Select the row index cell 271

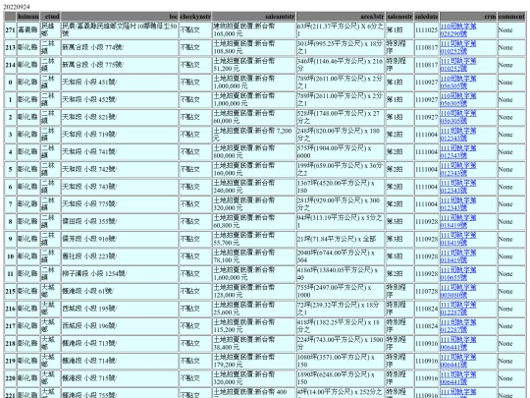click(10, 30)
